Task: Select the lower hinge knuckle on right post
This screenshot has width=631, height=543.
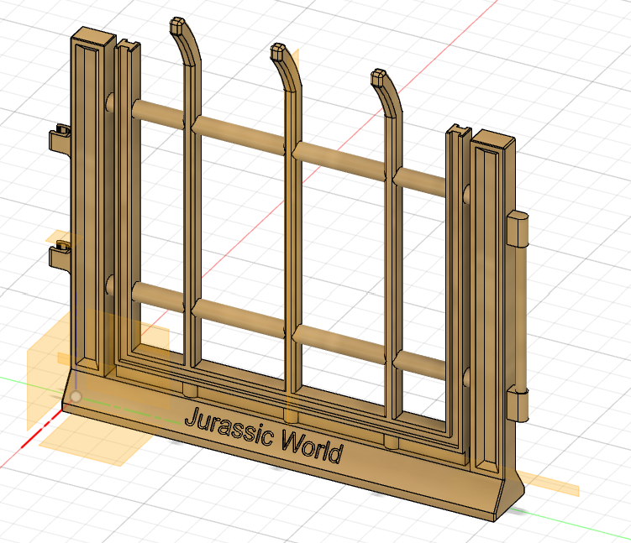Action: (518, 405)
